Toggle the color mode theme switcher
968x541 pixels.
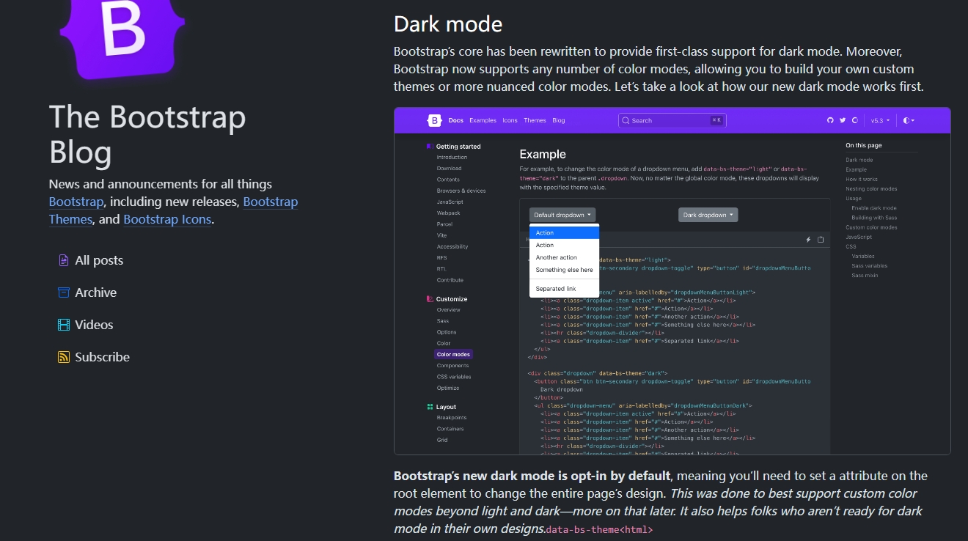coord(909,120)
